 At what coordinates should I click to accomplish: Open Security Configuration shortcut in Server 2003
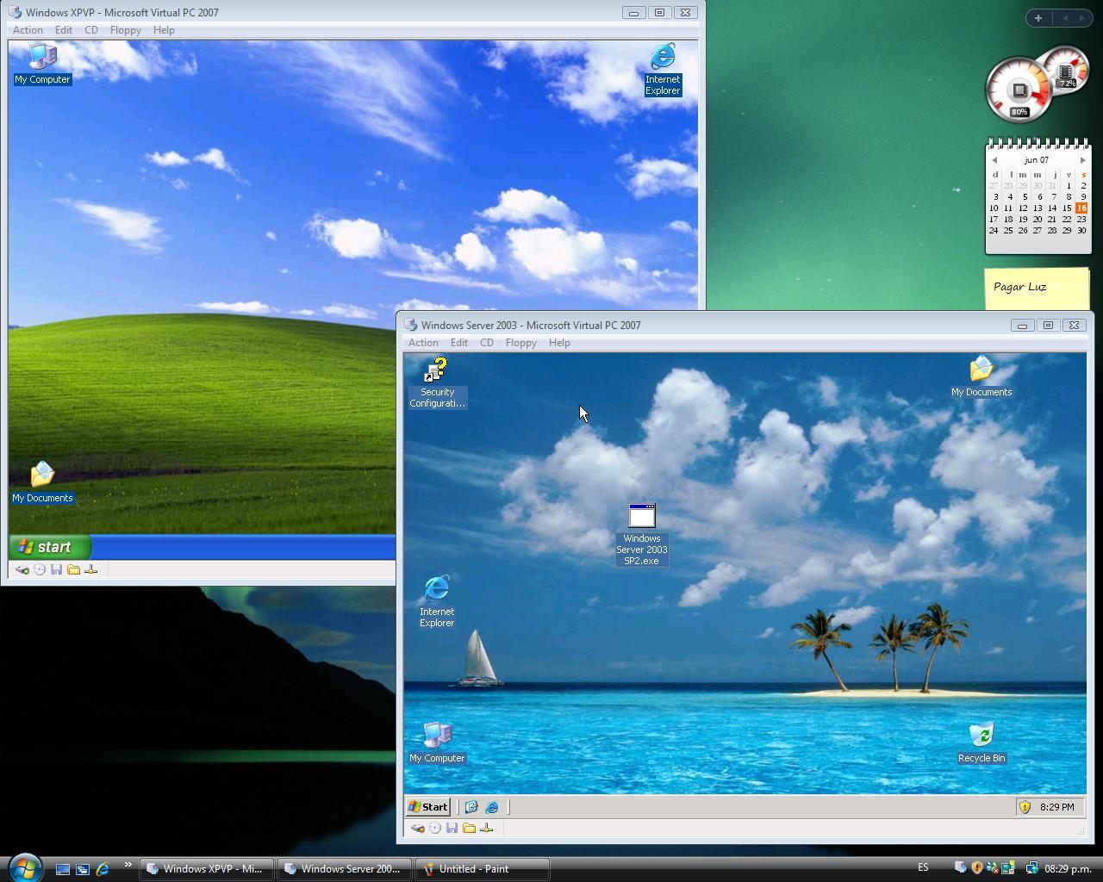coord(437,382)
